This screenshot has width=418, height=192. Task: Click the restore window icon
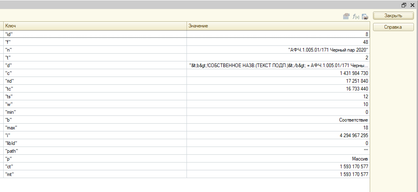pyautogui.click(x=404, y=5)
